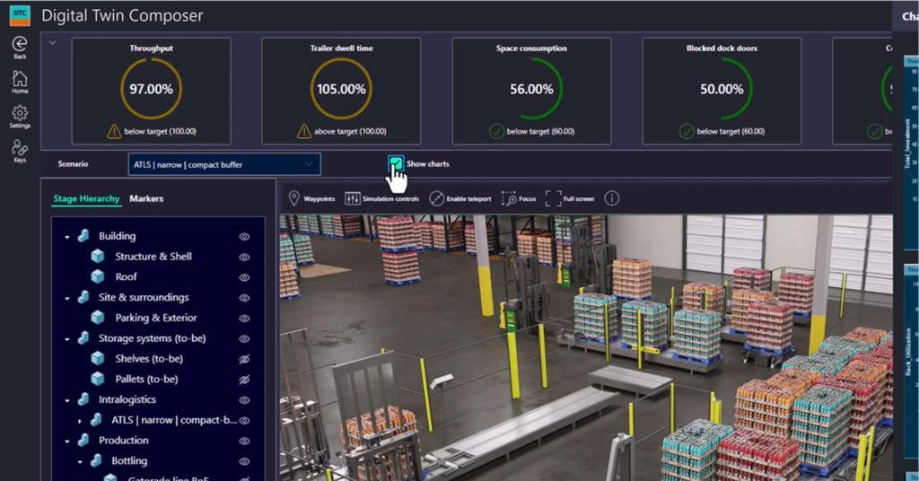Go back using the Back arrow icon
This screenshot has height=481, width=919.
(x=20, y=44)
